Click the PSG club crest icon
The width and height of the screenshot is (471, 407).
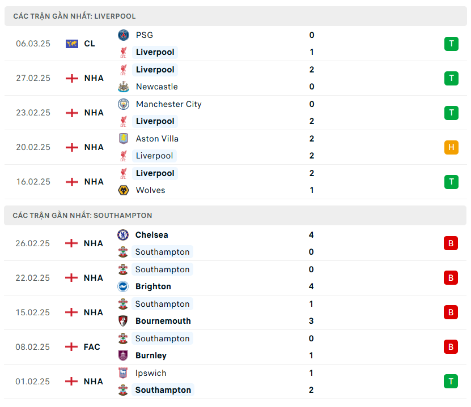pyautogui.click(x=124, y=35)
